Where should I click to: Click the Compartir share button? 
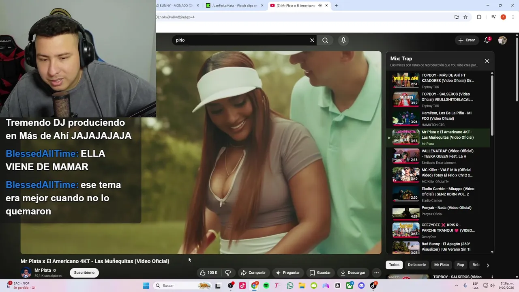coord(253,273)
